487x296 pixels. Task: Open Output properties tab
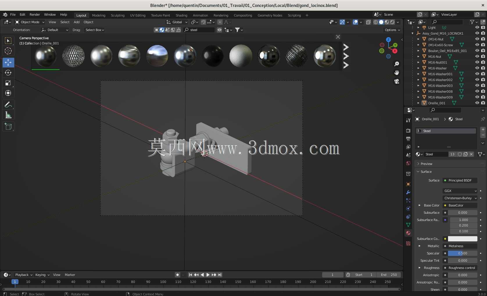[408, 139]
